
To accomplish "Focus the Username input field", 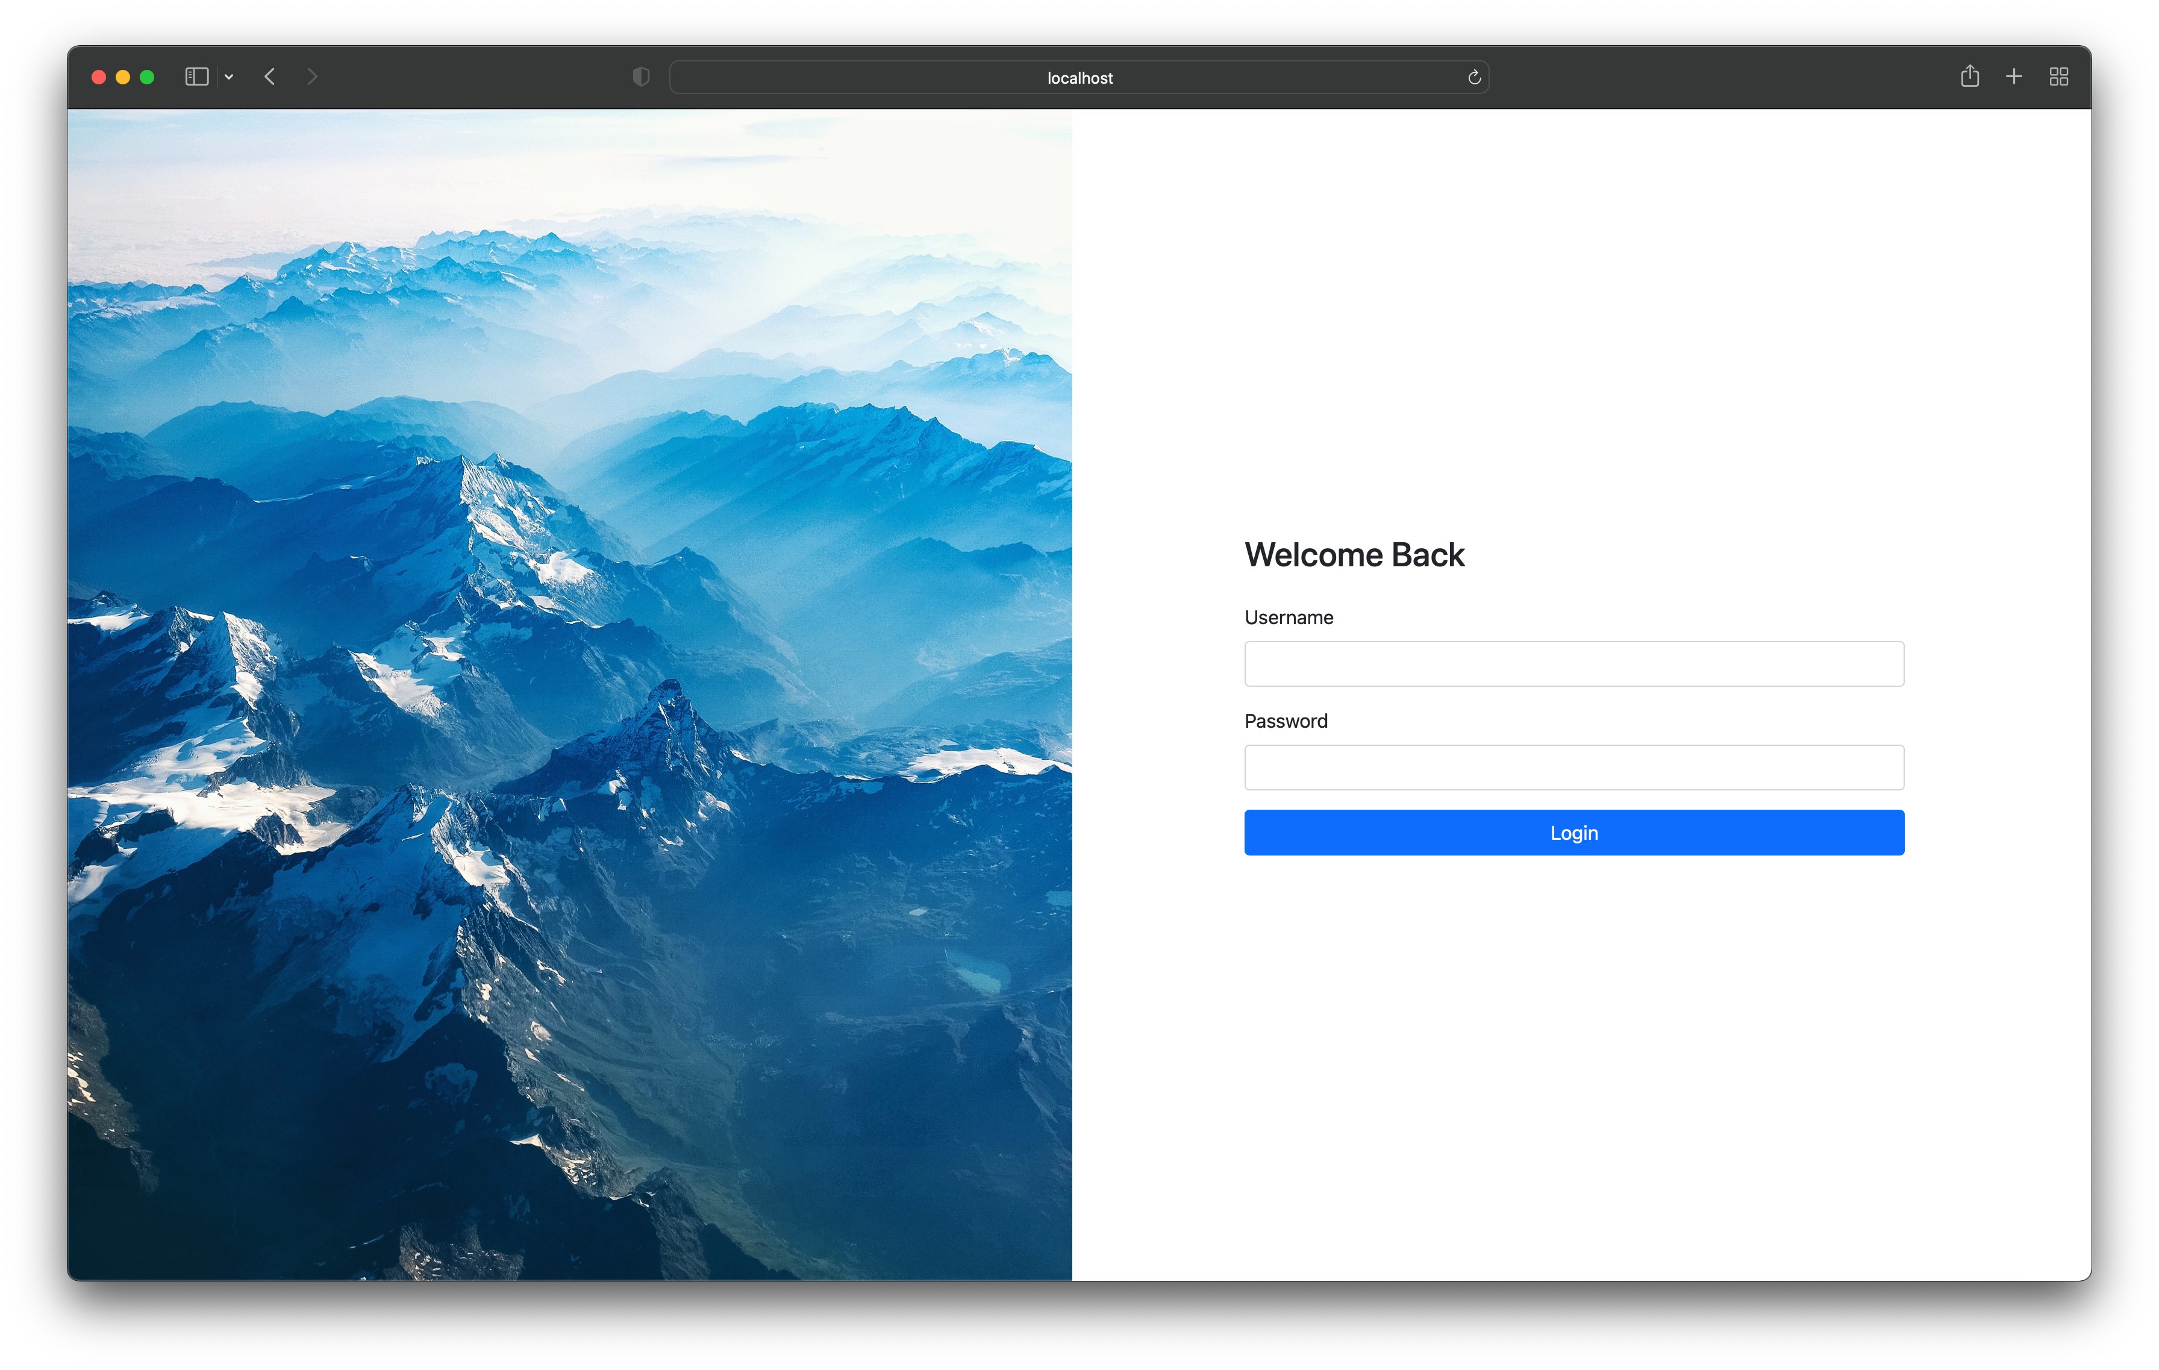I will coord(1573,663).
